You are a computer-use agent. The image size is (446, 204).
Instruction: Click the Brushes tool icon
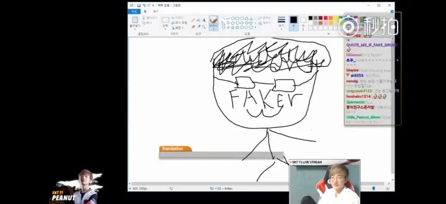[214, 20]
